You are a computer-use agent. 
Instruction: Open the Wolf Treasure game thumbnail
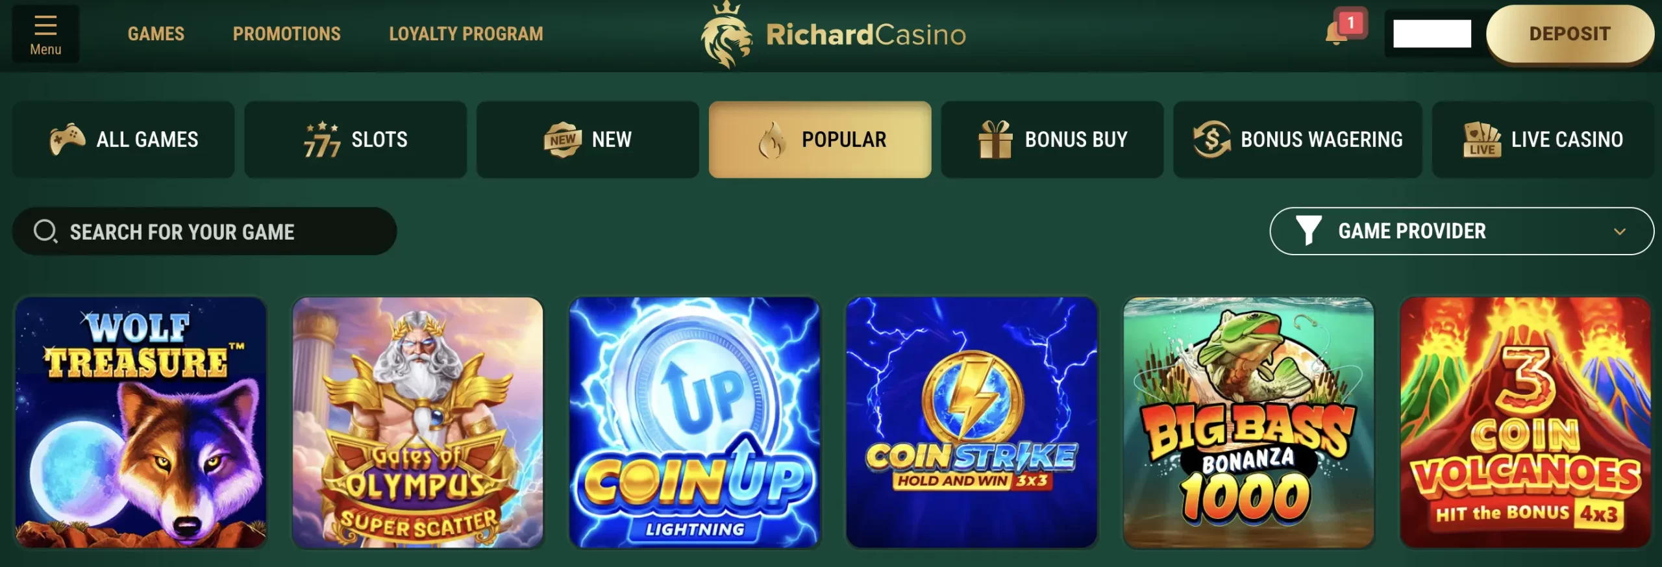coord(141,423)
